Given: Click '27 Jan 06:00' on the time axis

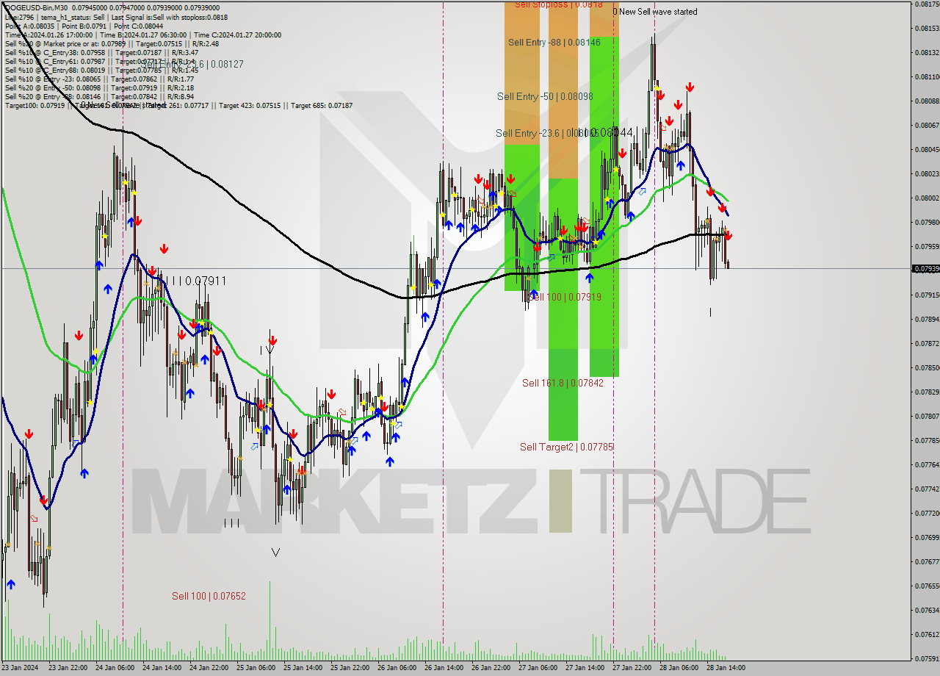Looking at the screenshot, I should pos(539,668).
